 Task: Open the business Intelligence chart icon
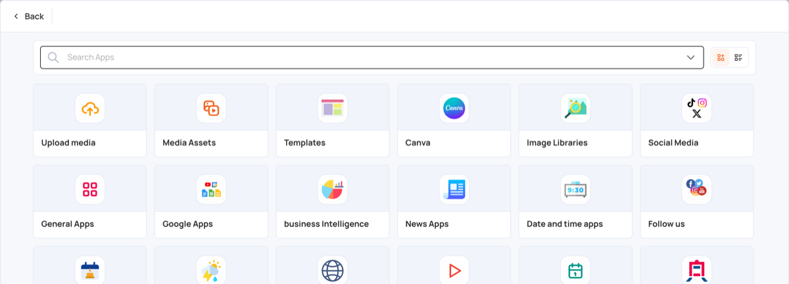point(333,190)
